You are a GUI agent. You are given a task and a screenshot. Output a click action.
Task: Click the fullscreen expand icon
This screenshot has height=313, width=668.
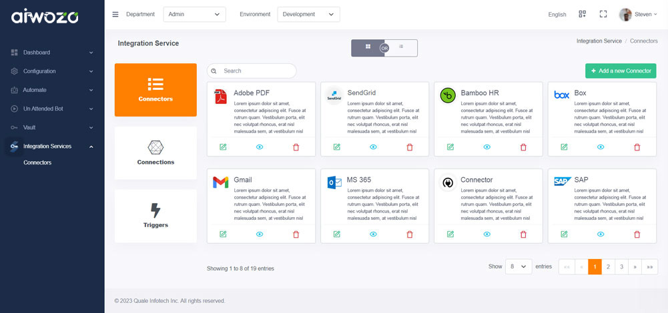point(603,14)
